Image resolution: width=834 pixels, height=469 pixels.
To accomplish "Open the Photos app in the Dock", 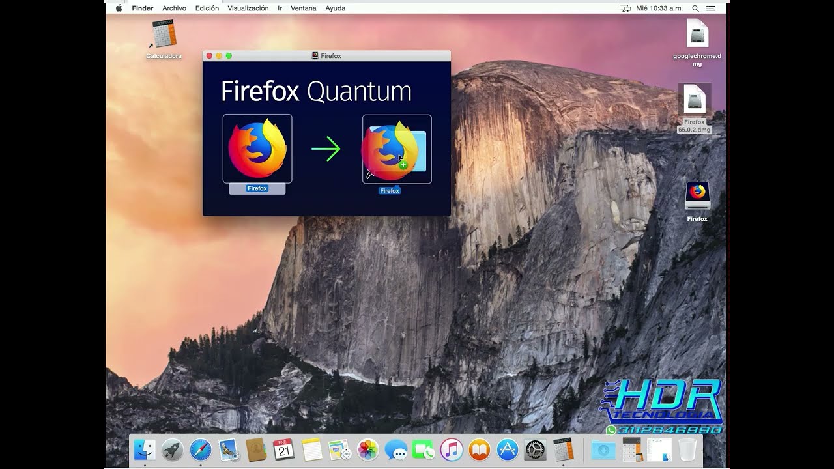I will coord(368,449).
